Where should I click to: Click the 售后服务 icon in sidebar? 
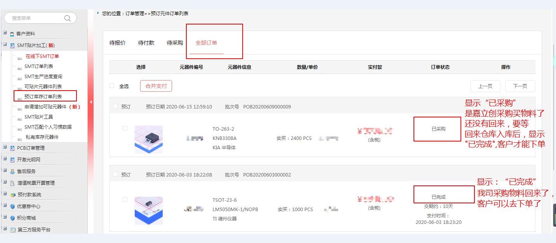pos(12,171)
